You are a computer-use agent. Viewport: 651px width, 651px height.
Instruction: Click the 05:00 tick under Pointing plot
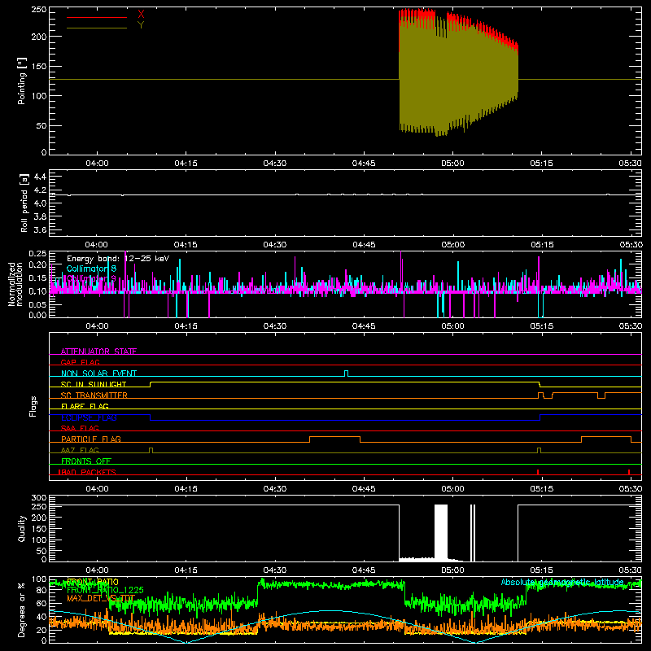pos(452,164)
